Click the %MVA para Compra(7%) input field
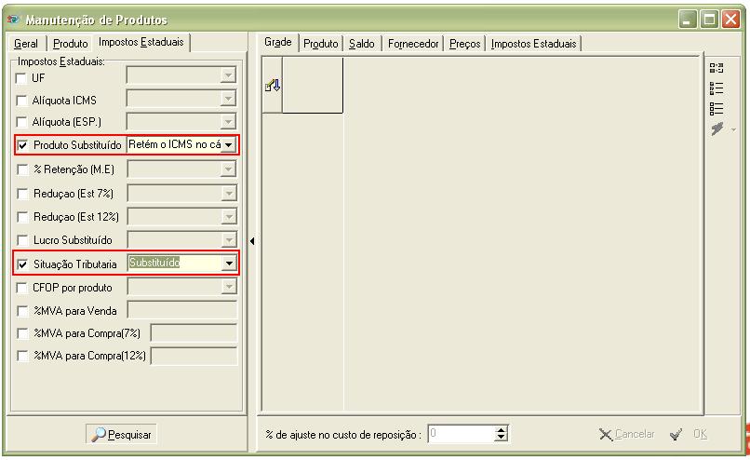Image resolution: width=750 pixels, height=460 pixels. 194,332
